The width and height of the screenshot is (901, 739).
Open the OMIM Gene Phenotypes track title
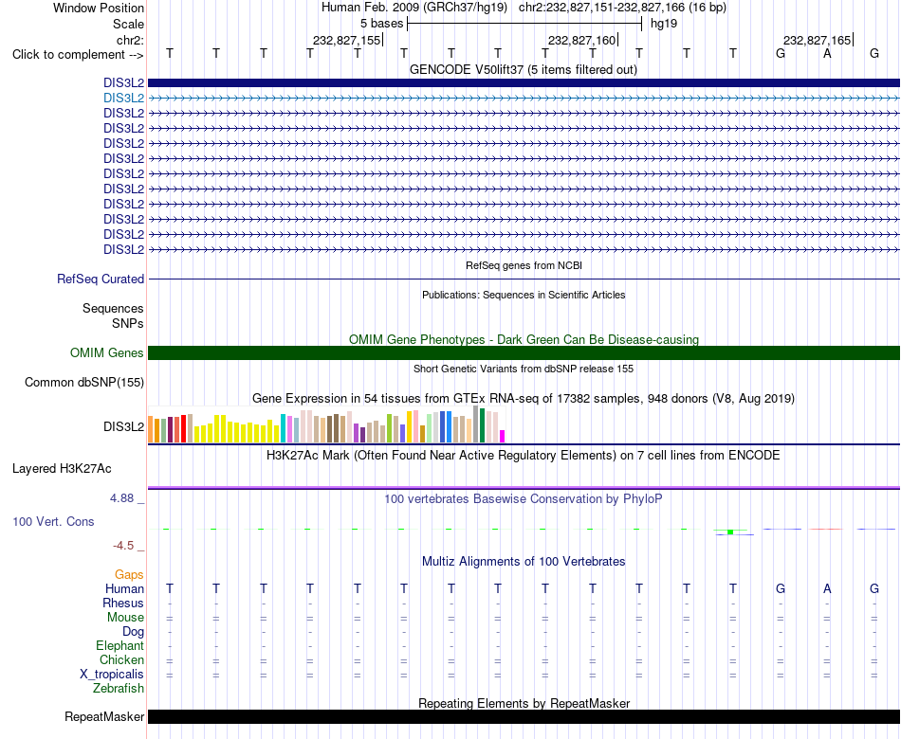pyautogui.click(x=524, y=339)
